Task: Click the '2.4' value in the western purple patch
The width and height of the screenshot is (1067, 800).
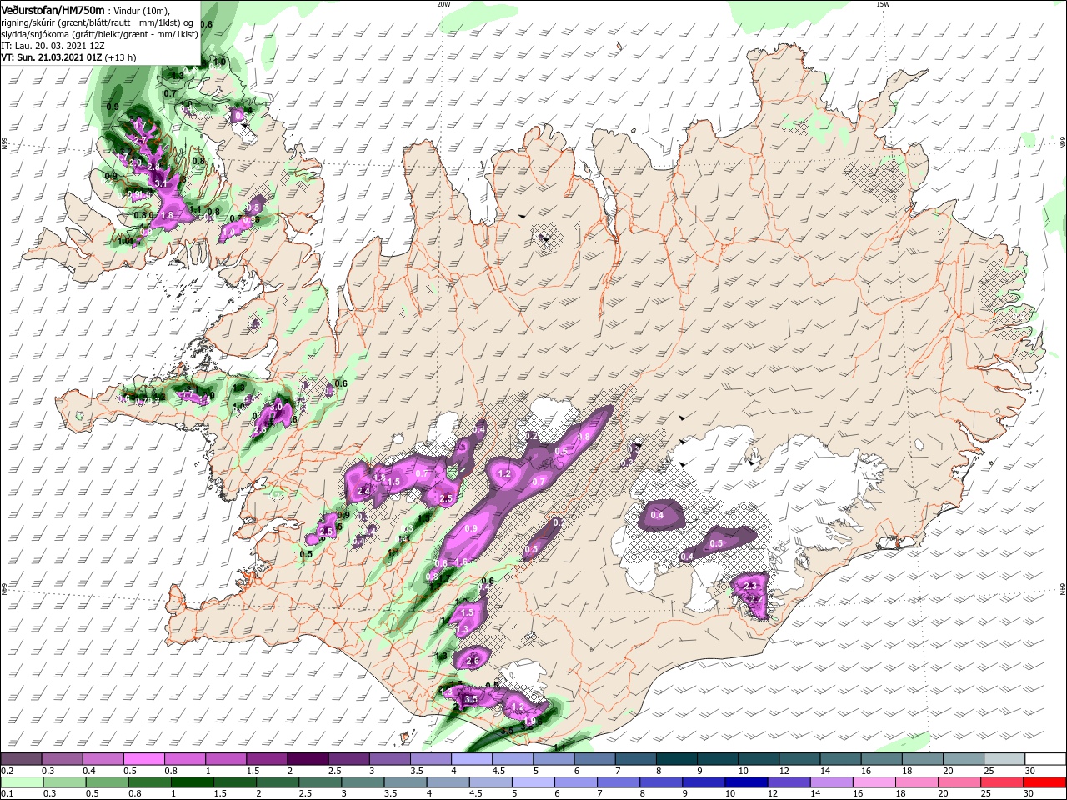Action: [363, 492]
